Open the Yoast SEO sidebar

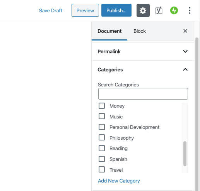[x=159, y=10]
